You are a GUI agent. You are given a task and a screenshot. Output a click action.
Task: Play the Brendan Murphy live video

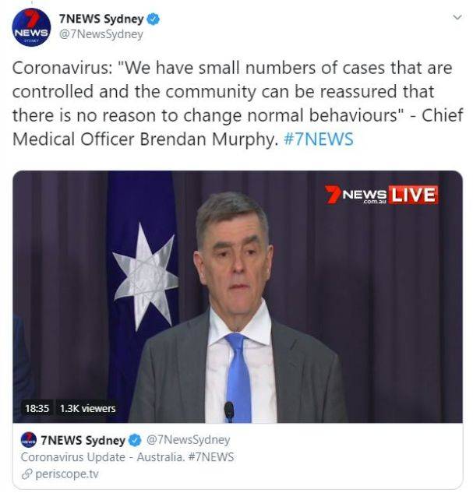coord(238,297)
